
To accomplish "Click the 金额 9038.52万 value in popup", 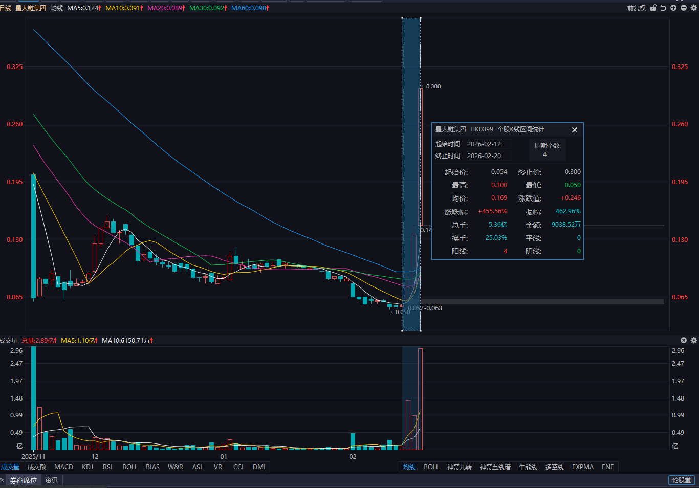I will click(566, 225).
